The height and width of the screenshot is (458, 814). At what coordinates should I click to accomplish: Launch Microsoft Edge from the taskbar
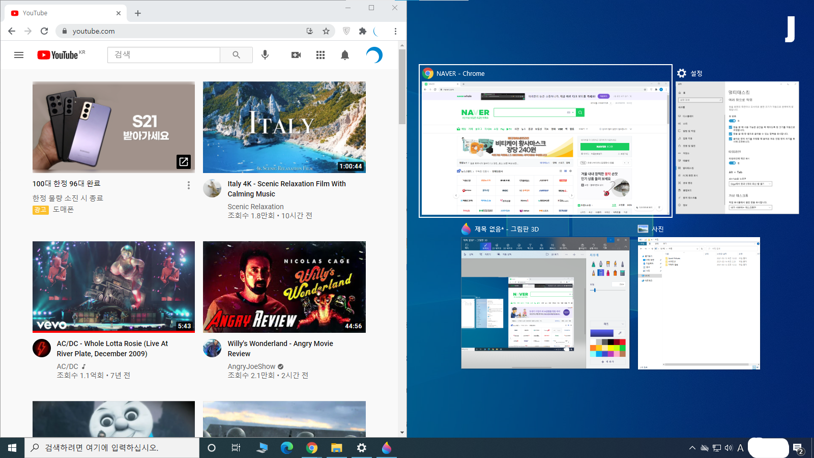point(287,448)
